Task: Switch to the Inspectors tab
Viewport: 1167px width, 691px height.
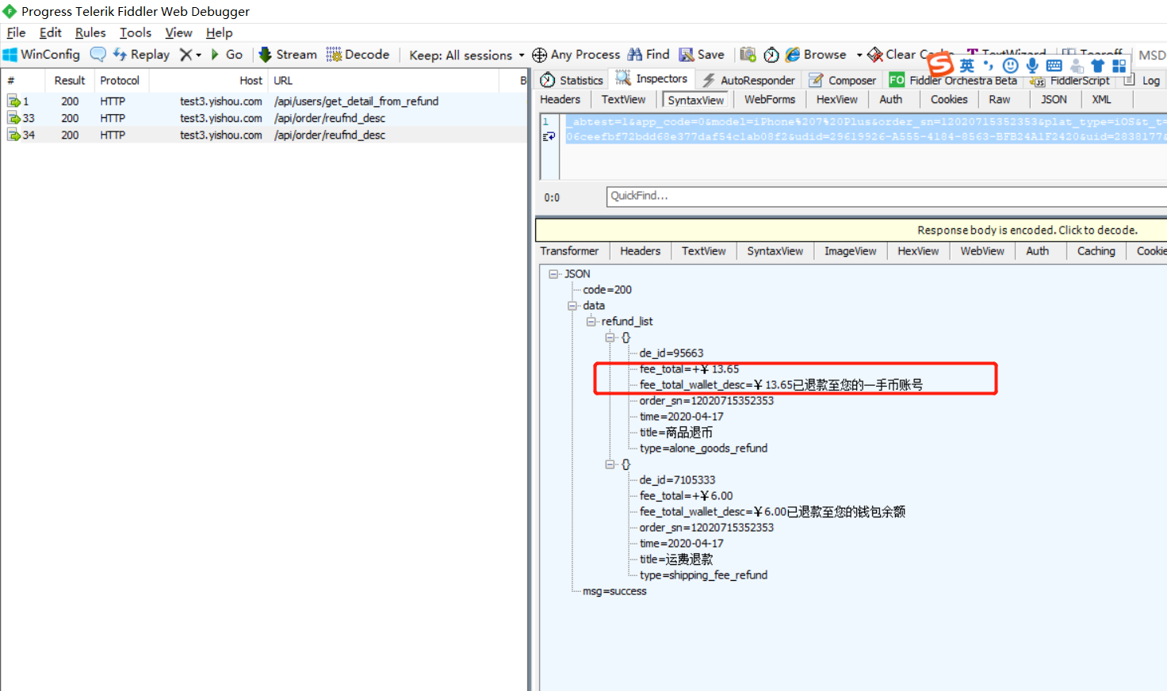Action: 652,78
